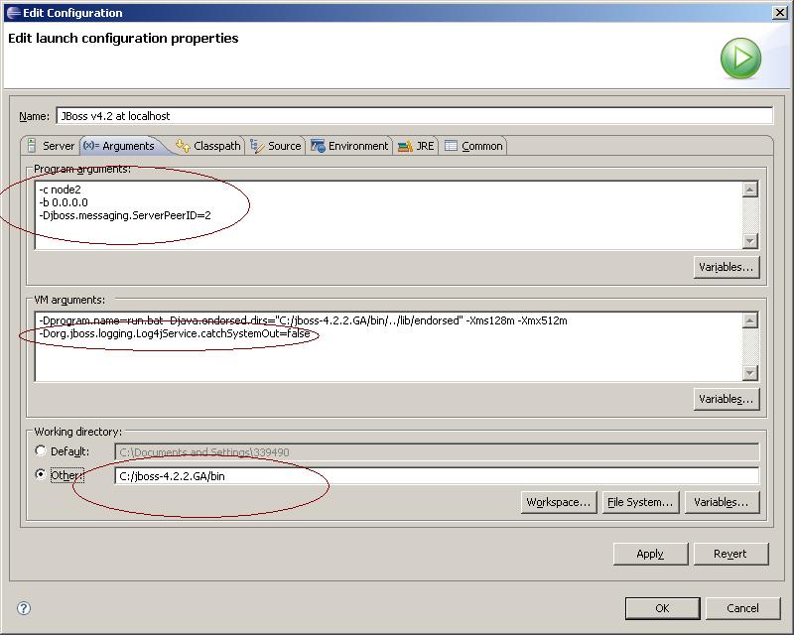Click the Source tab icon
Viewport: 794px width, 635px height.
[257, 146]
